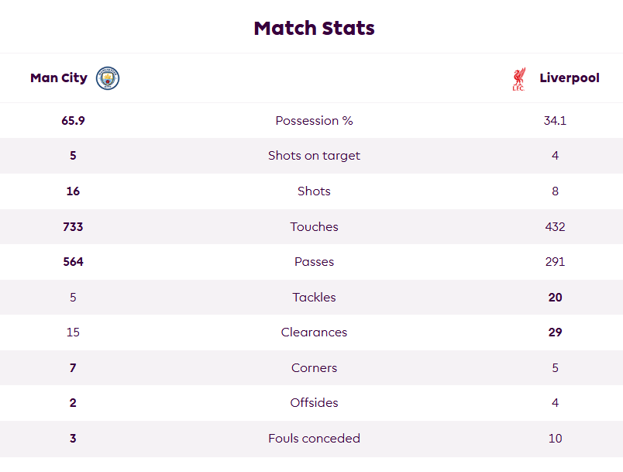The width and height of the screenshot is (623, 472).
Task: Click the Liverpool LFC crest icon
Action: pyautogui.click(x=519, y=79)
